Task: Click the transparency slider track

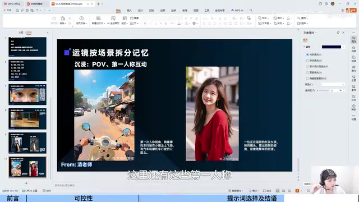Action: 324,90
